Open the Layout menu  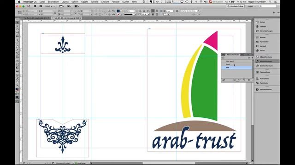coord(65,2)
